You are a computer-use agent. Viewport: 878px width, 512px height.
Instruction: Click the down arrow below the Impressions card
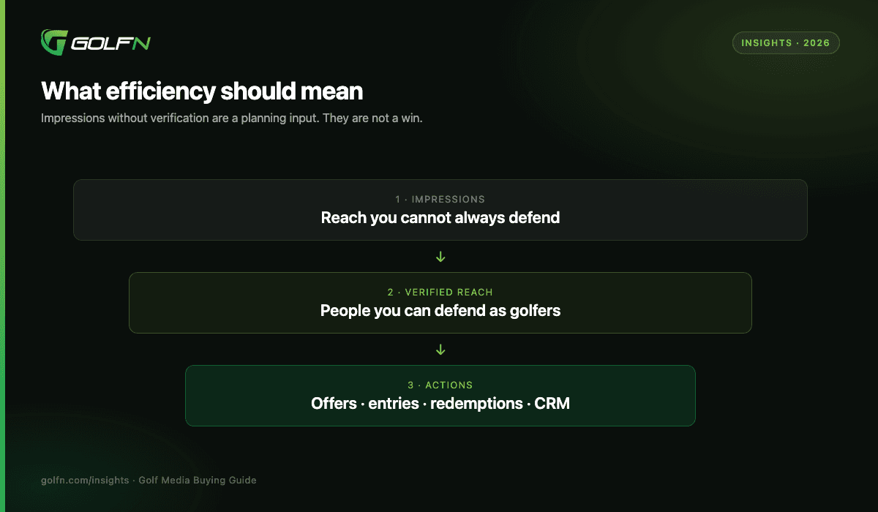(440, 257)
